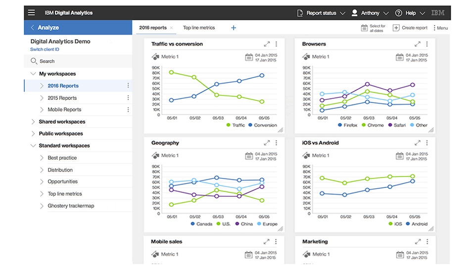Open options for 2015 Reports workspace

(x=128, y=98)
